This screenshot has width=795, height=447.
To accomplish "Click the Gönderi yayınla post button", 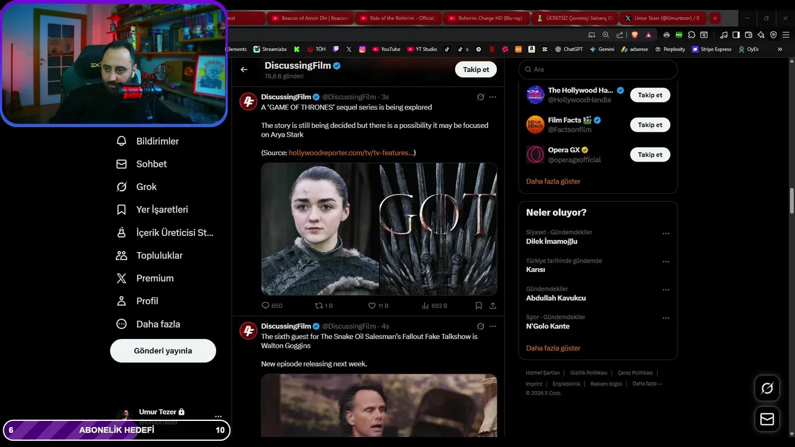I will tap(163, 351).
